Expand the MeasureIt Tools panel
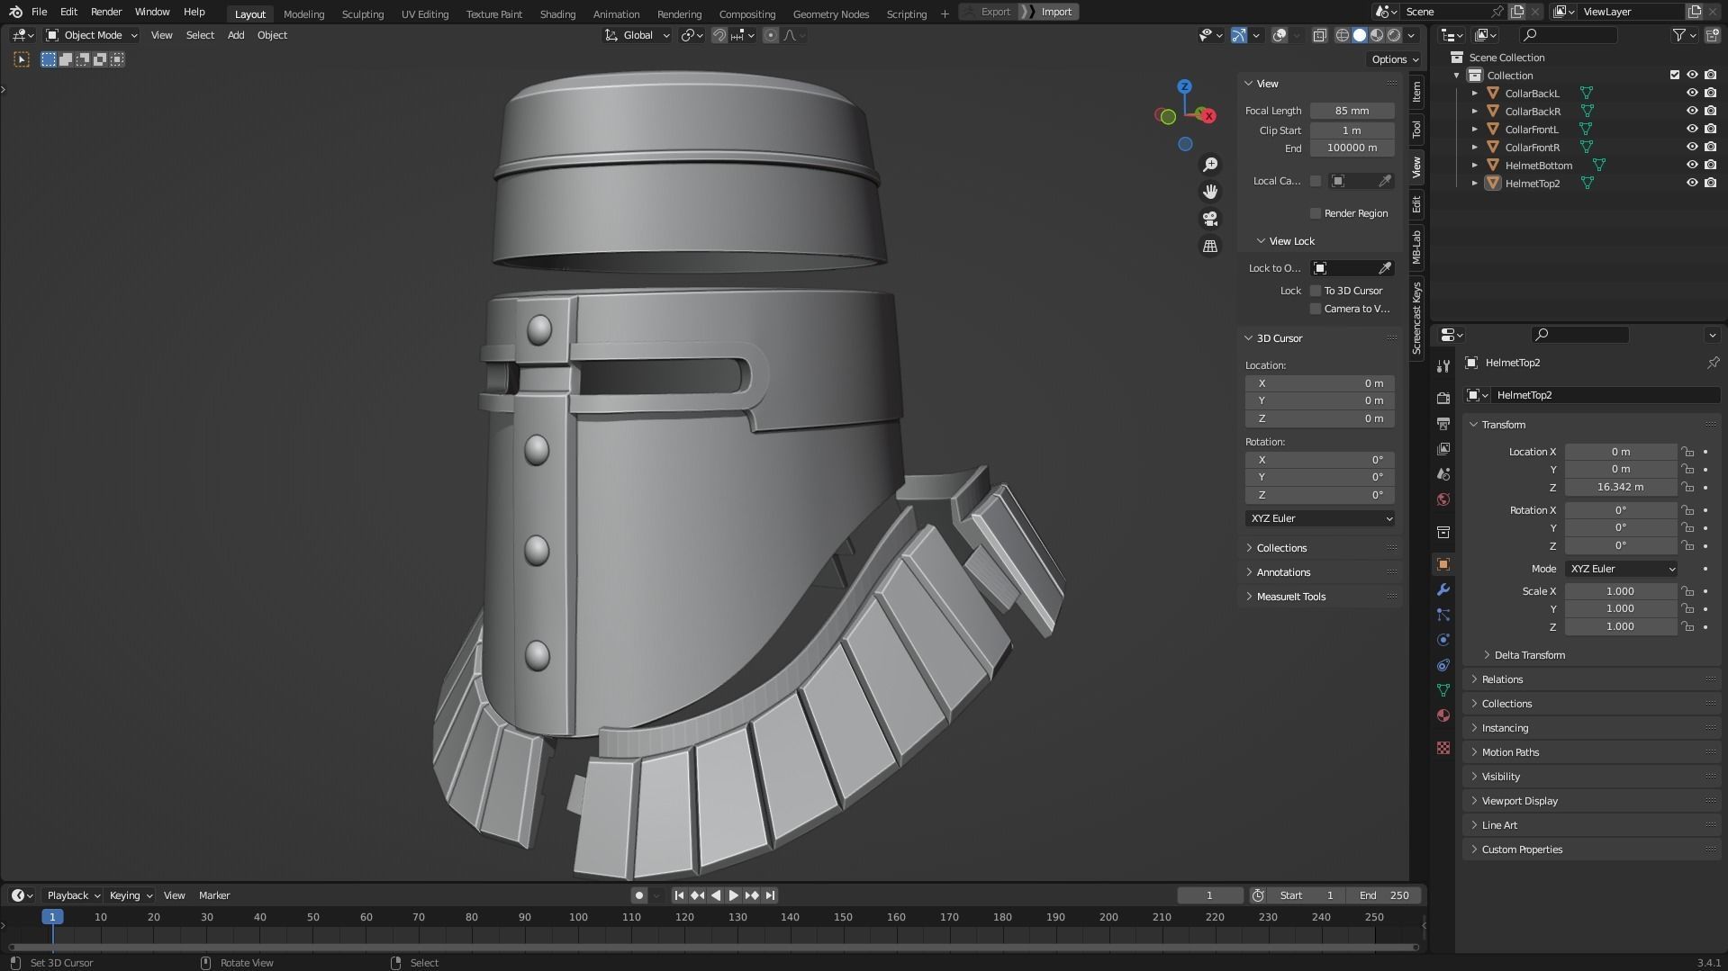1728x971 pixels. pos(1290,597)
